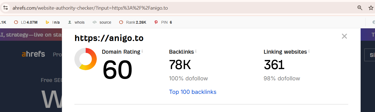Screen dimensions: 375x112
Task: Click the https://anigo.to heading
Action: coord(109,38)
